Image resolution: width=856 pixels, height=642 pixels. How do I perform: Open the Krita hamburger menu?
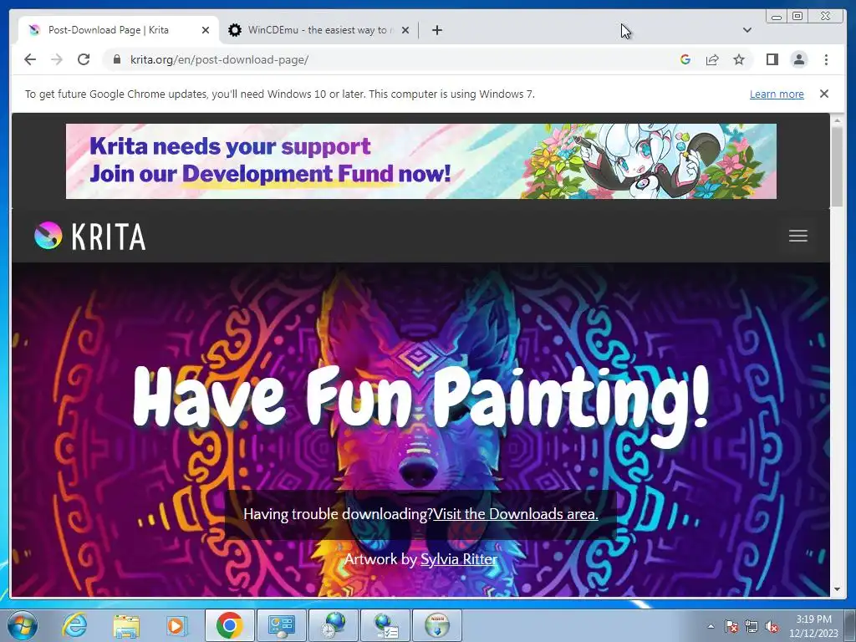coord(797,236)
